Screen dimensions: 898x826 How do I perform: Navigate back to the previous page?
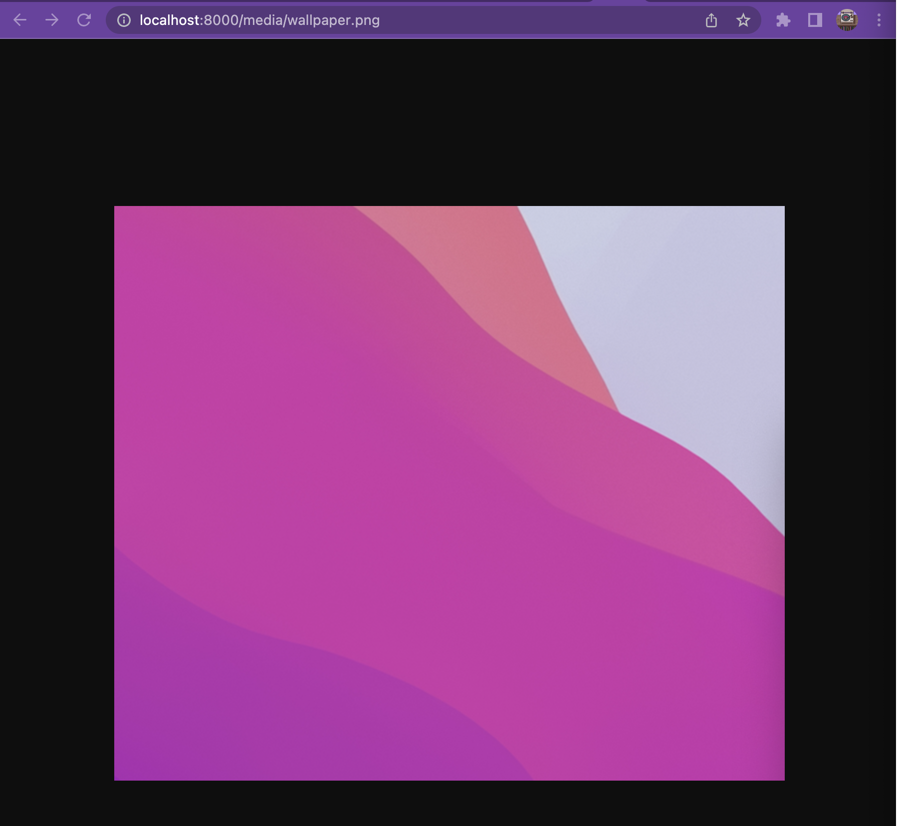(x=19, y=20)
